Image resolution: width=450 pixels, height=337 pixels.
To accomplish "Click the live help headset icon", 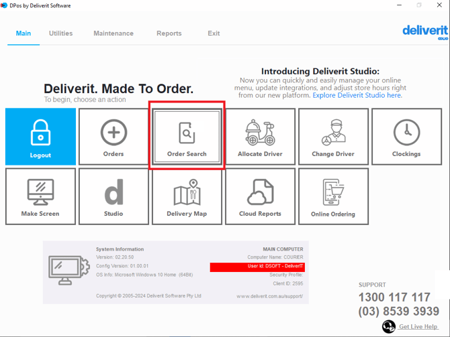I will click(x=389, y=326).
